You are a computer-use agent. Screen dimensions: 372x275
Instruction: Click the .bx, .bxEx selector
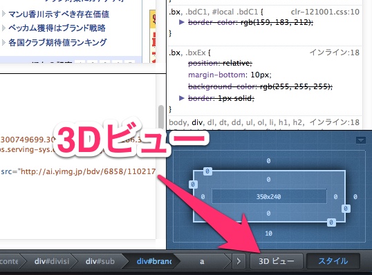pos(187,53)
